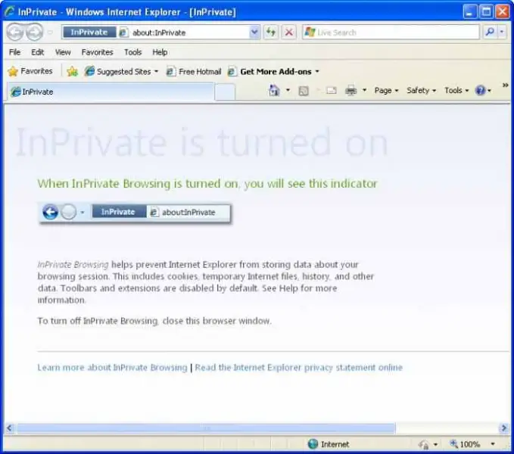This screenshot has width=514, height=454.
Task: Select the InPrivate tab
Action: coord(111,92)
